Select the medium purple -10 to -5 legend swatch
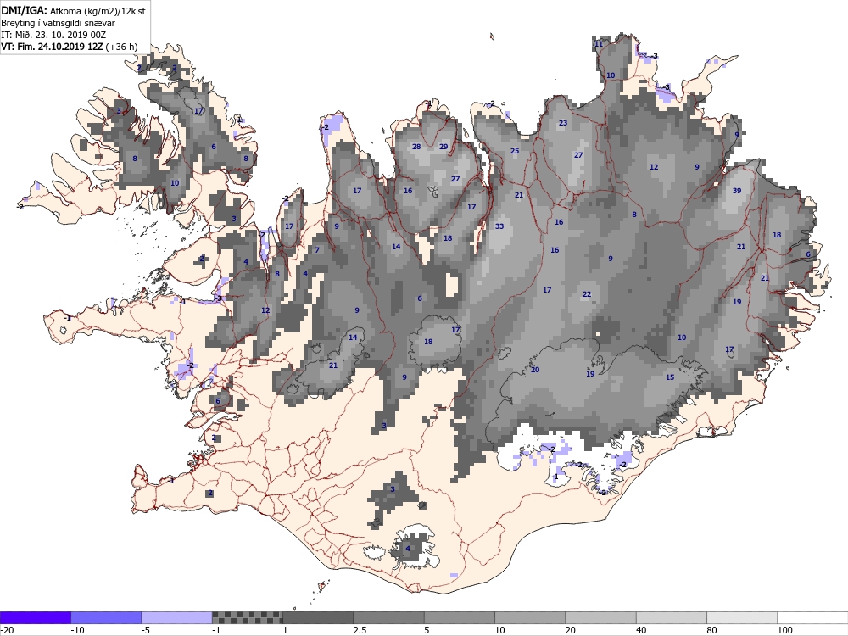 106,617
